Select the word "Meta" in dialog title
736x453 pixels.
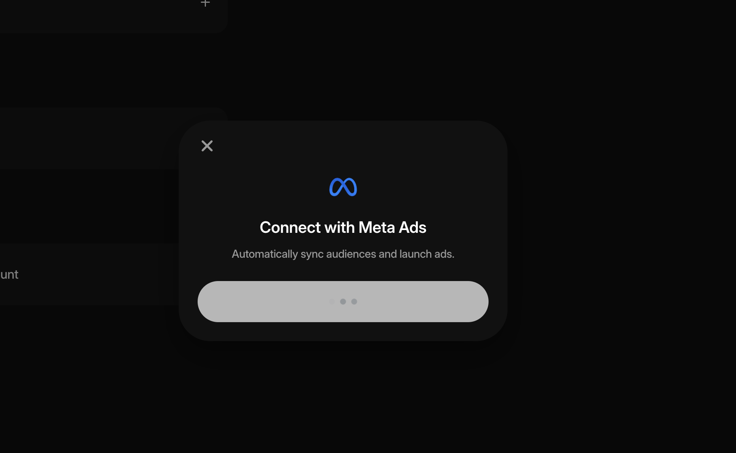[377, 227]
